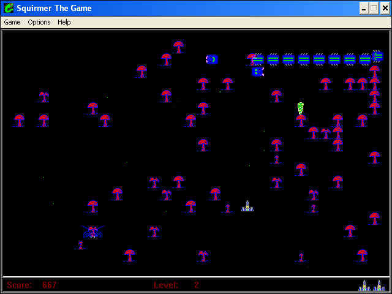Minimize the Squirmer game window
Screen dimensions: 392x294
(x=363, y=8)
